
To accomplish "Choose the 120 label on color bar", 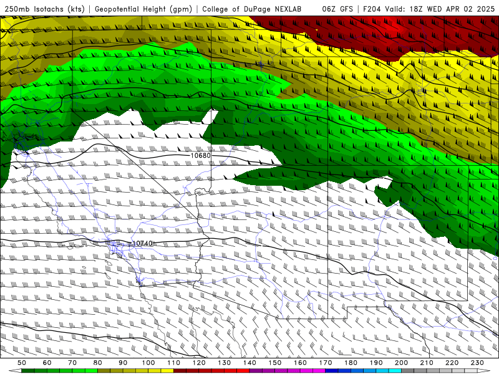I will tap(199, 363).
